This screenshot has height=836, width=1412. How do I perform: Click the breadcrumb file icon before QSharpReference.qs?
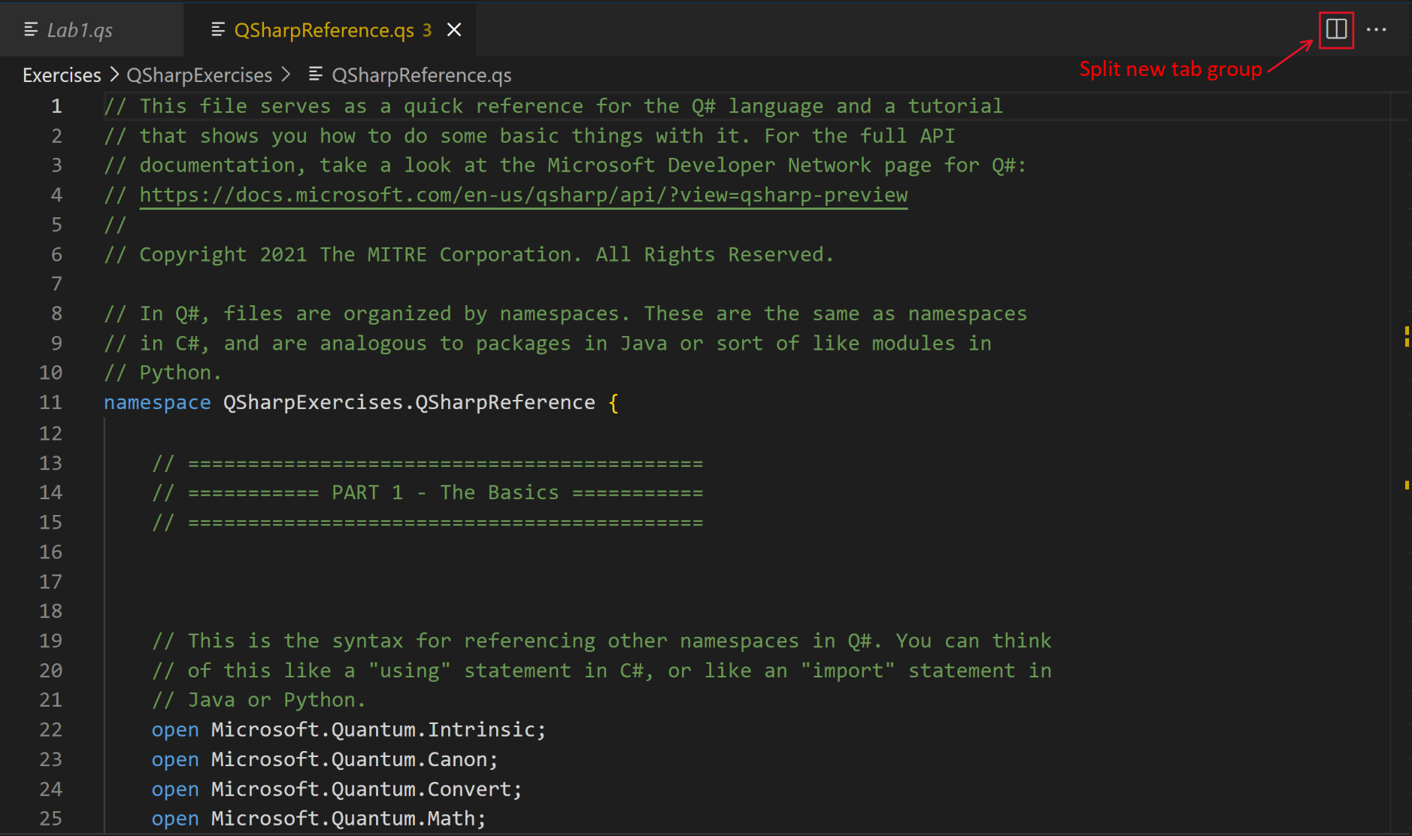point(316,74)
